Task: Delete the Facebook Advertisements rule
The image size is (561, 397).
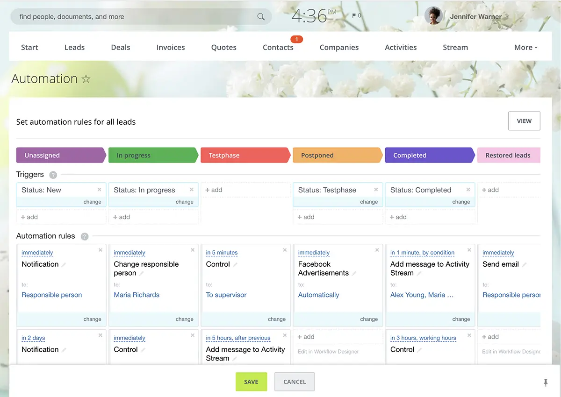Action: tap(377, 250)
